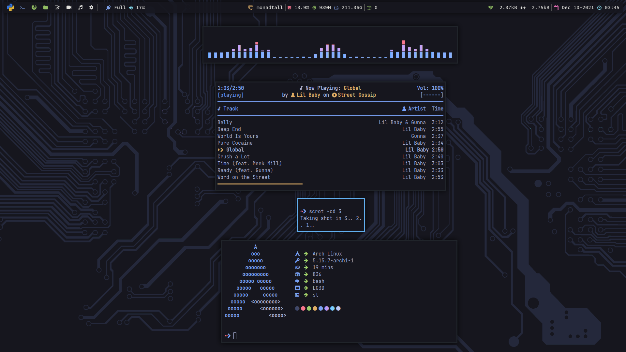This screenshot has width=626, height=352.
Task: Click the Artist column header
Action: coord(417,109)
